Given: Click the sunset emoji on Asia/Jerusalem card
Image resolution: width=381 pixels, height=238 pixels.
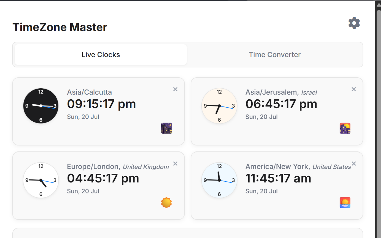Looking at the screenshot, I should coord(345,128).
